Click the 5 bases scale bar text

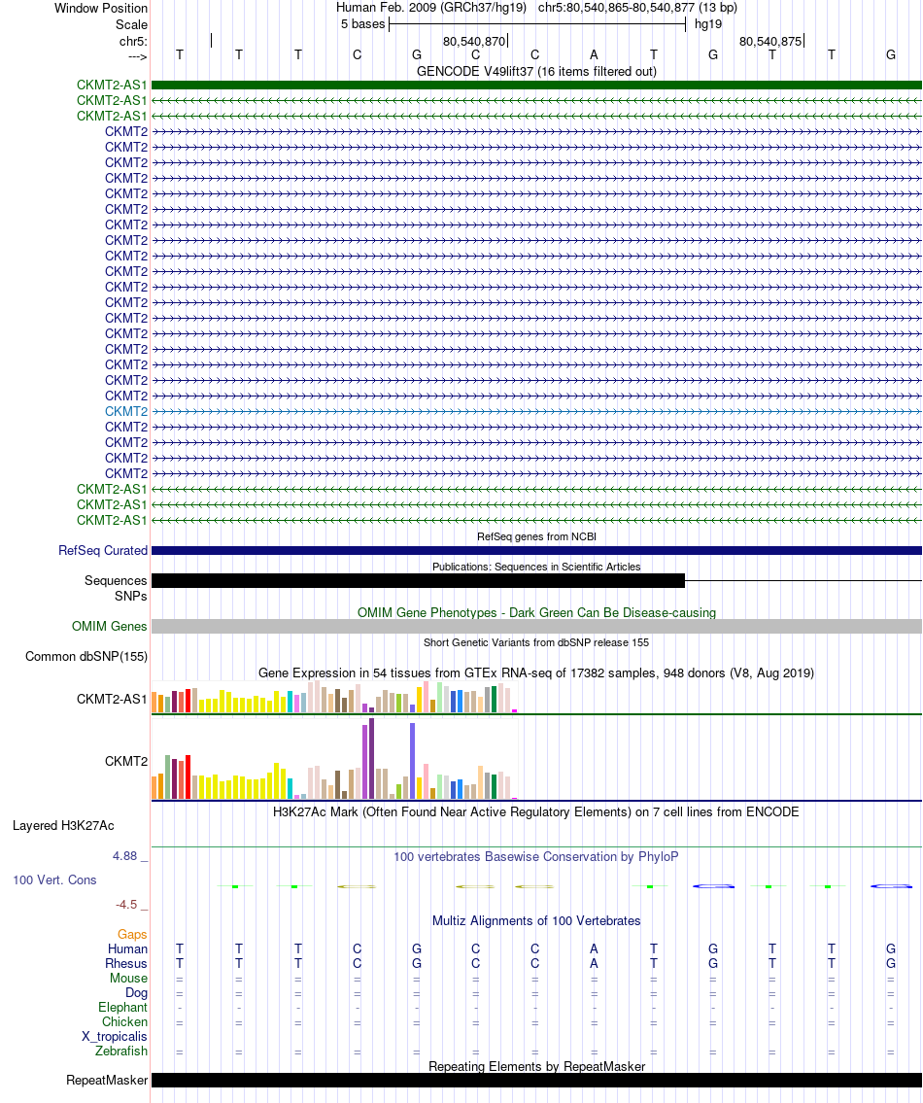click(363, 24)
